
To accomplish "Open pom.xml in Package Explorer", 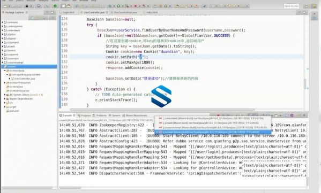I will click(x=14, y=111).
